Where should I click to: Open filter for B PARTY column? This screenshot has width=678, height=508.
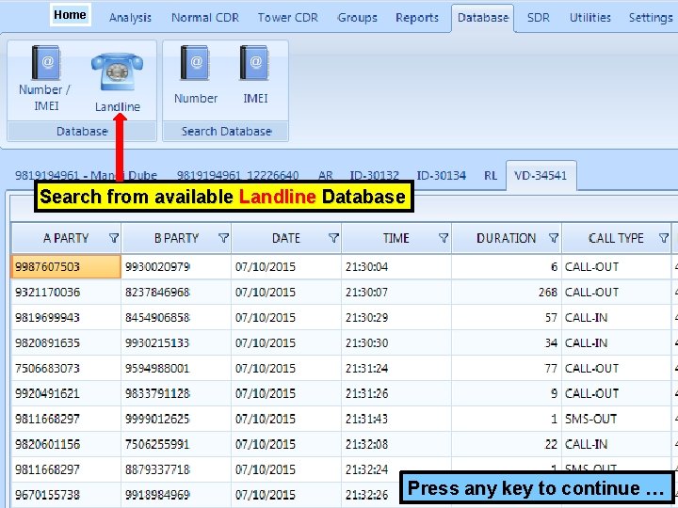[223, 238]
